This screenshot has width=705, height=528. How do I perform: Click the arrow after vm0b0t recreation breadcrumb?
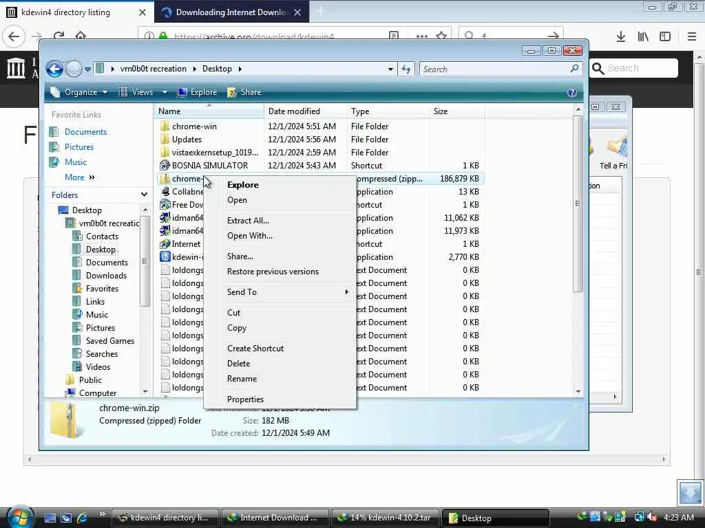point(194,69)
